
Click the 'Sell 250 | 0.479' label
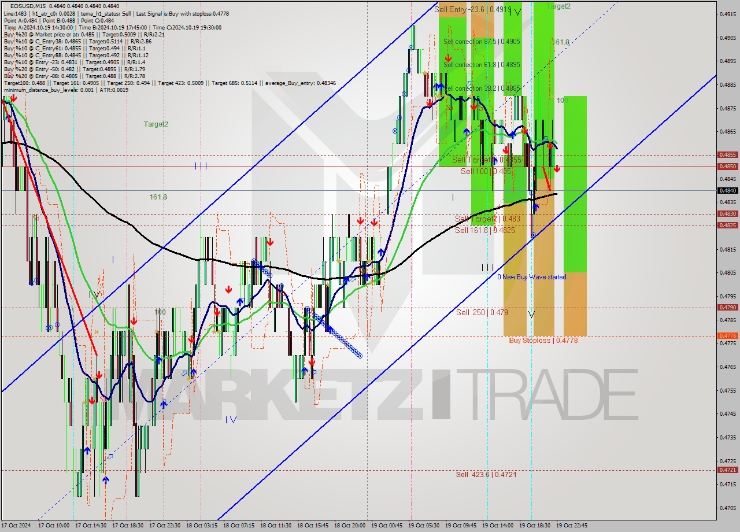pos(482,312)
